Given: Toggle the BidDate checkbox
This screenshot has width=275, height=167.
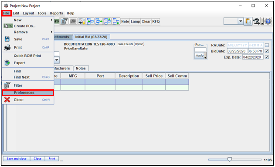Looking at the screenshot, I should 267,51.
